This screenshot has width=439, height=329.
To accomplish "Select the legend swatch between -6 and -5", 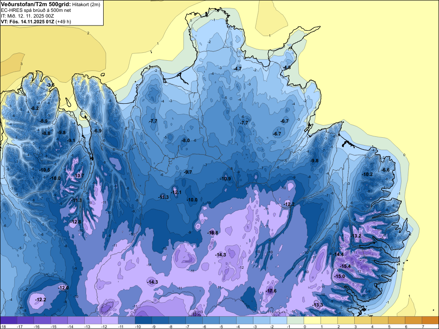I will [x=211, y=320].
